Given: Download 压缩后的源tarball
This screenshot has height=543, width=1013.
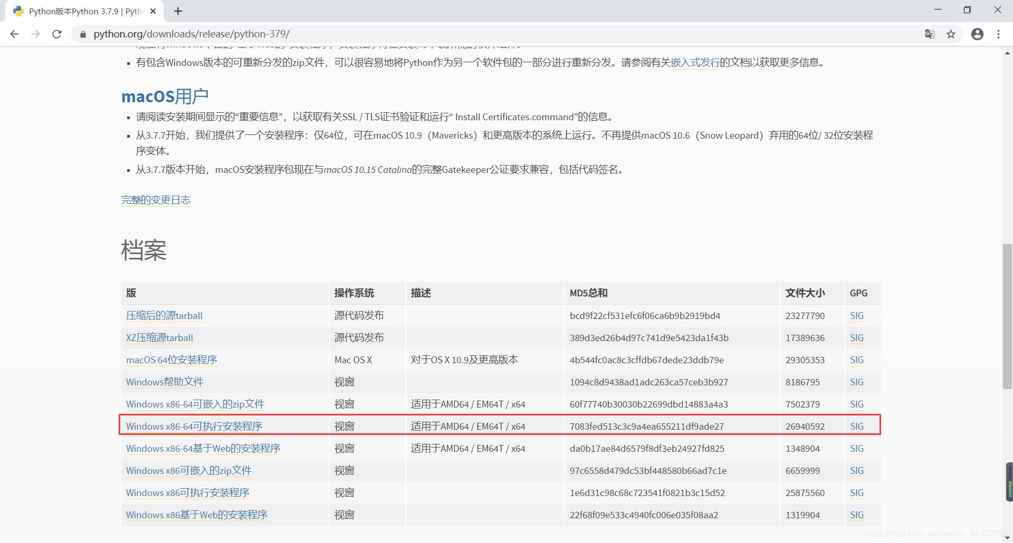Looking at the screenshot, I should [x=164, y=316].
